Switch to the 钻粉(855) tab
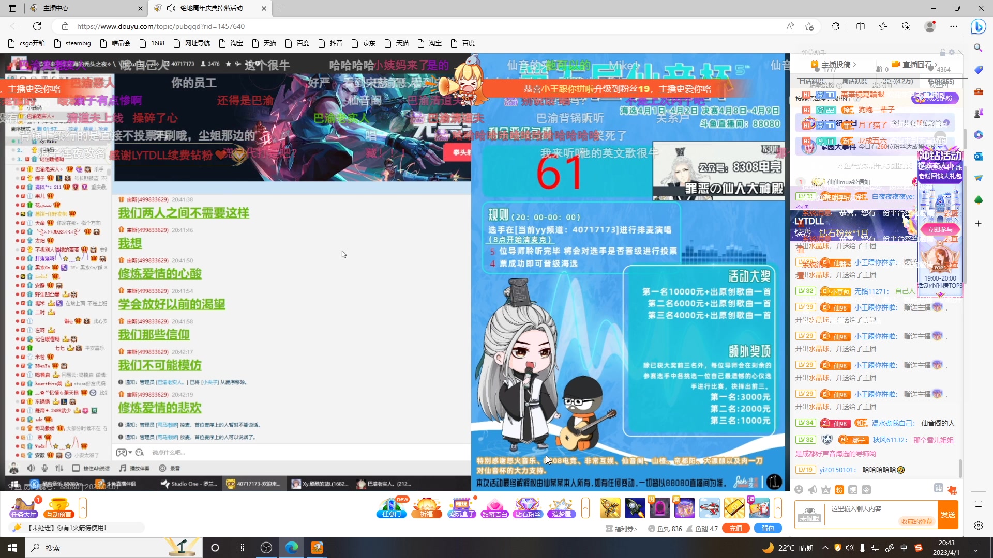This screenshot has width=993, height=558. point(941,81)
